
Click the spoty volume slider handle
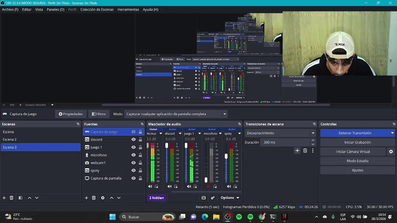click(x=226, y=156)
